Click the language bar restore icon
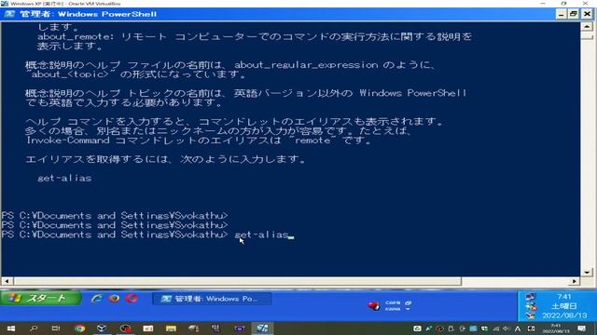The width and height of the screenshot is (597, 335). click(409, 302)
